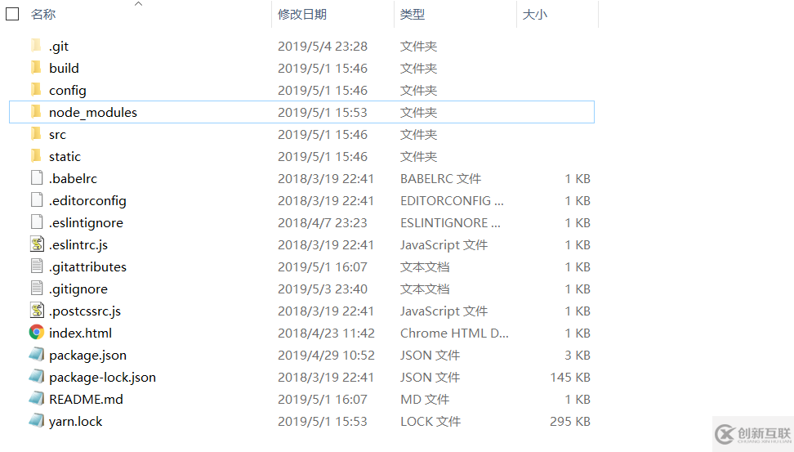Select the .editorconfig file name
This screenshot has height=452, width=794.
click(87, 201)
